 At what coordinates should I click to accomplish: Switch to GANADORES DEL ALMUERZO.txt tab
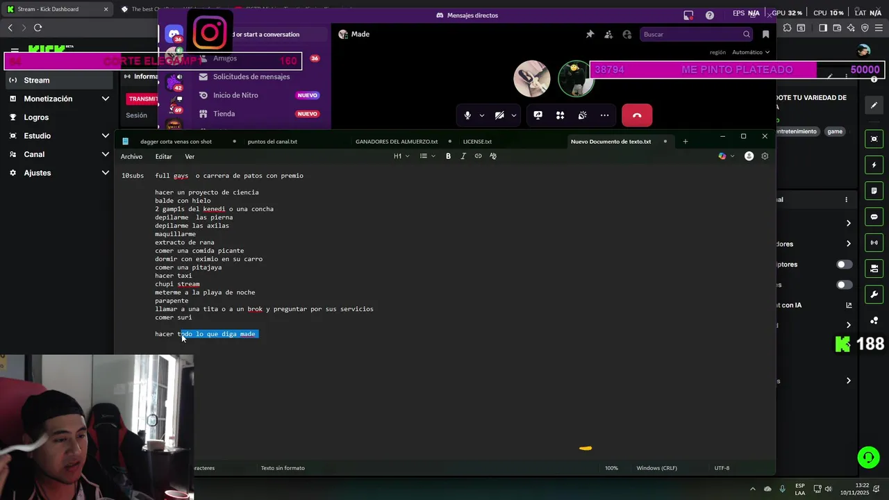pyautogui.click(x=397, y=142)
